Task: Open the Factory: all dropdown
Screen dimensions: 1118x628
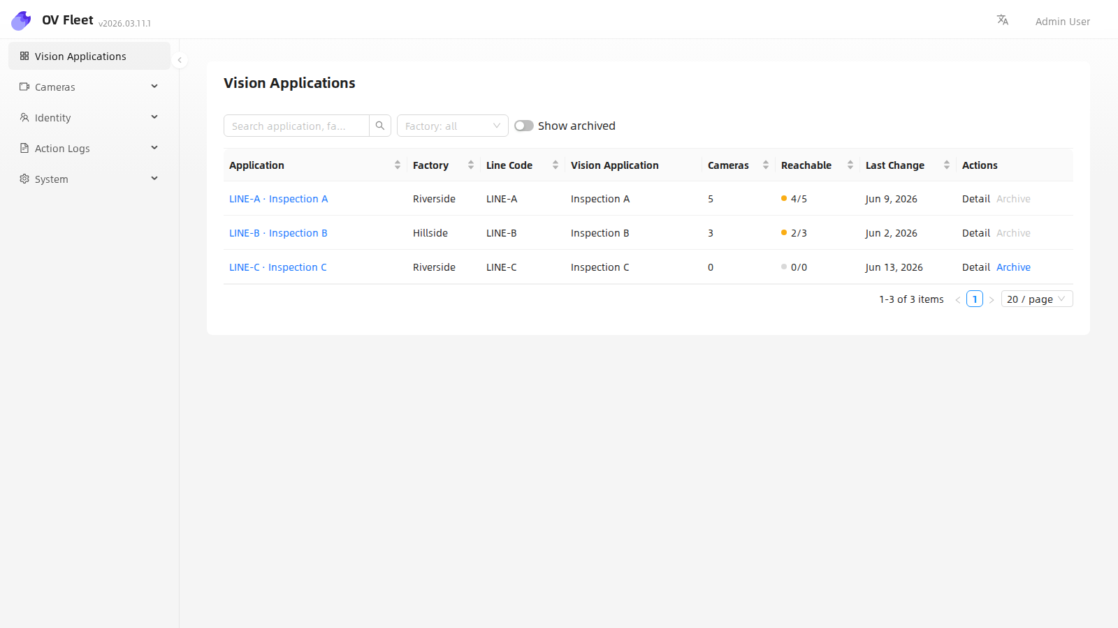Action: (x=453, y=126)
